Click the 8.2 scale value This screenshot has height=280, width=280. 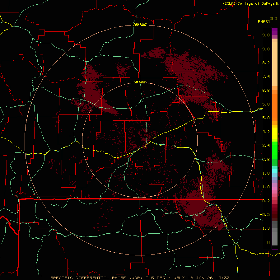click(266, 63)
